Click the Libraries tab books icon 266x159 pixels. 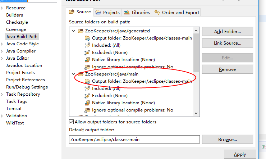127,12
